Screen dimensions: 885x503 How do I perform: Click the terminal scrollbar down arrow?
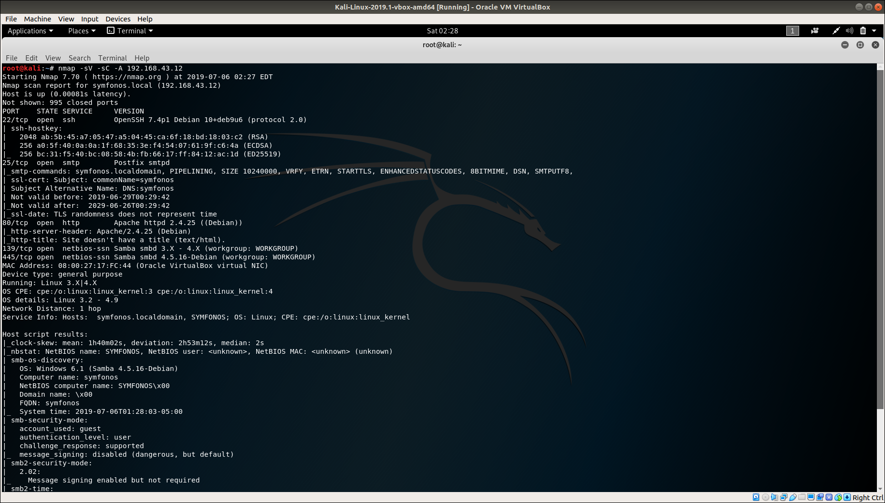pyautogui.click(x=880, y=489)
